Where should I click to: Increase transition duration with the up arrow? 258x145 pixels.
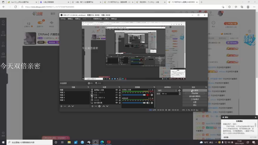pos(180,93)
